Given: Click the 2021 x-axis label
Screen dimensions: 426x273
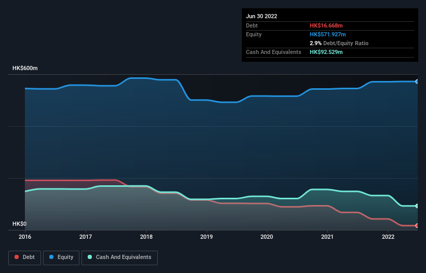Looking at the screenshot, I should pos(327,237).
